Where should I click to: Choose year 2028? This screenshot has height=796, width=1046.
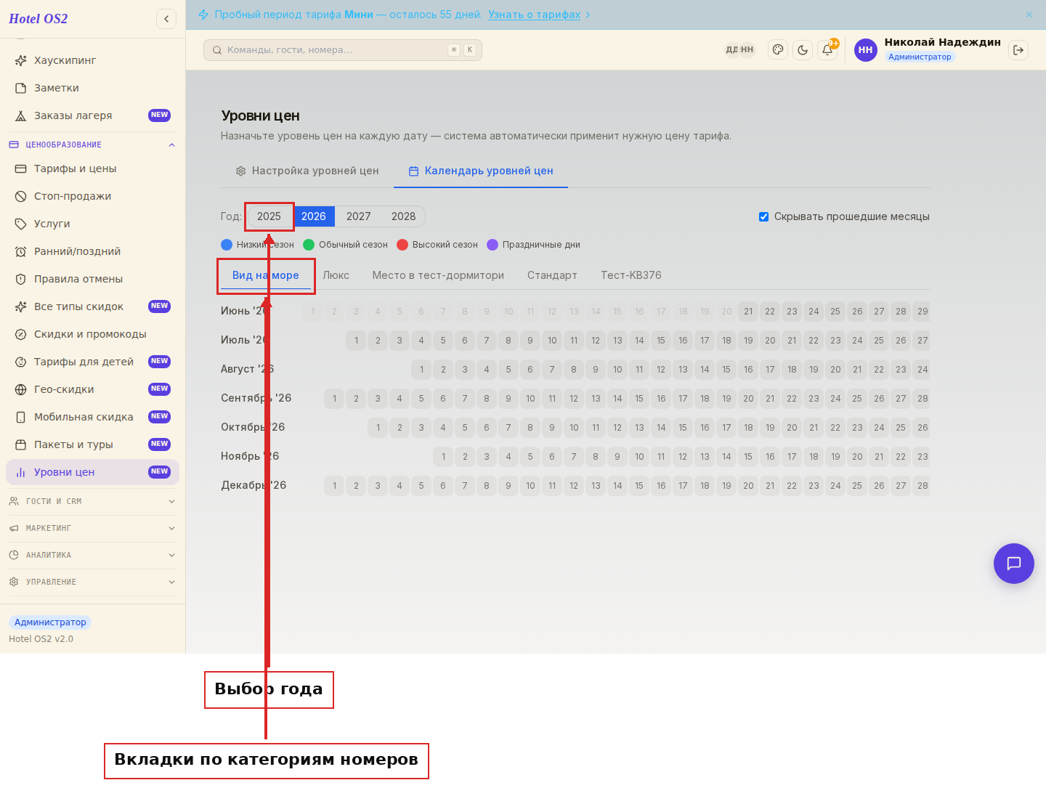tap(404, 216)
